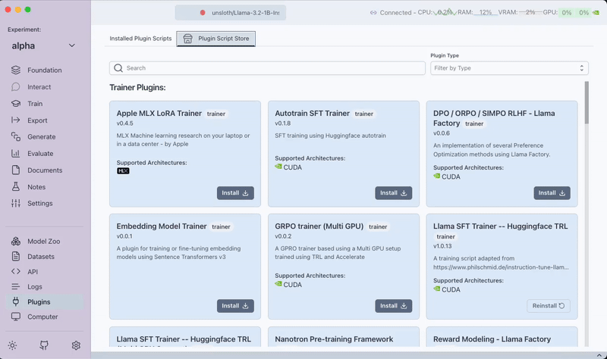Screen dimensions: 607x359
Task: Click the API code brackets icon
Action: point(16,272)
